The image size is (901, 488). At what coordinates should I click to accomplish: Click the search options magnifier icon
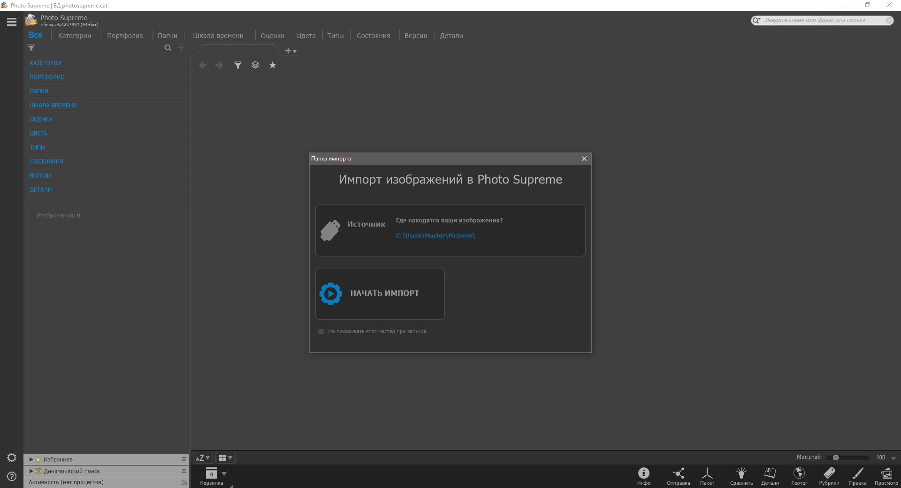click(x=756, y=20)
